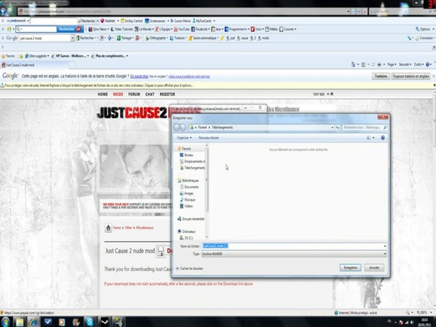Screen dimensions: 436x327
Task: Open the file name history dropdown arrow
Action: (x=385, y=246)
